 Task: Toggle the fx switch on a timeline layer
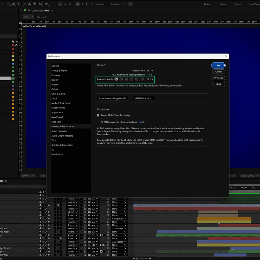click(49, 205)
